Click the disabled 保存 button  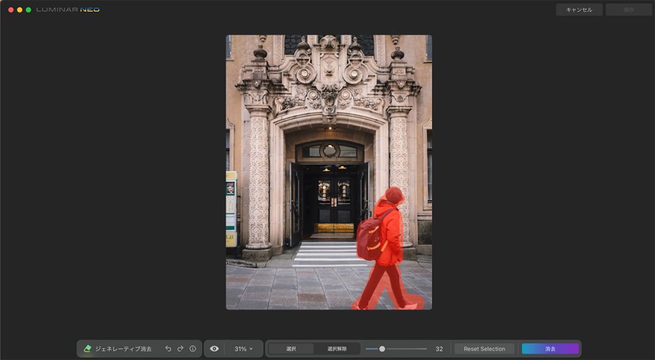click(629, 10)
